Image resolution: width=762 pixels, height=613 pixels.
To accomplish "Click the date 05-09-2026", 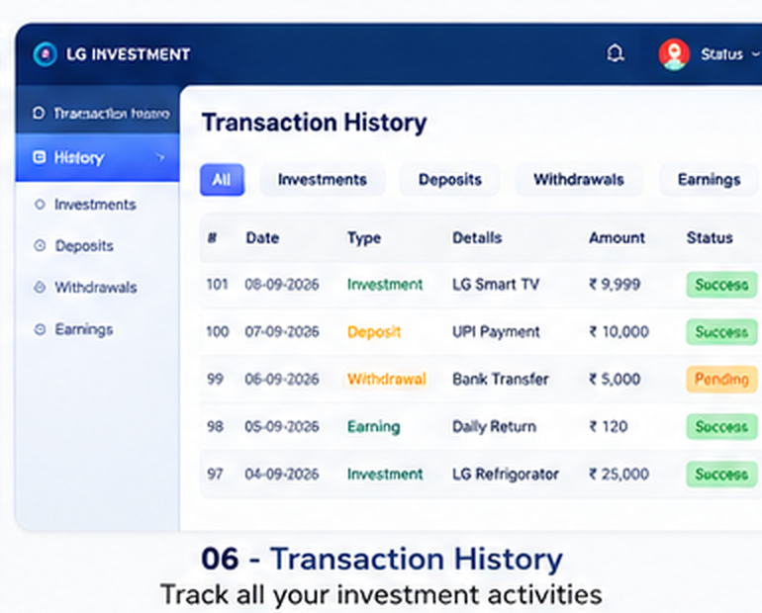I will (x=282, y=426).
